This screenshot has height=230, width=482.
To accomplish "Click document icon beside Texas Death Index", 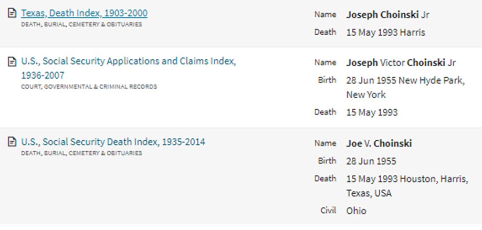I will click(x=12, y=13).
